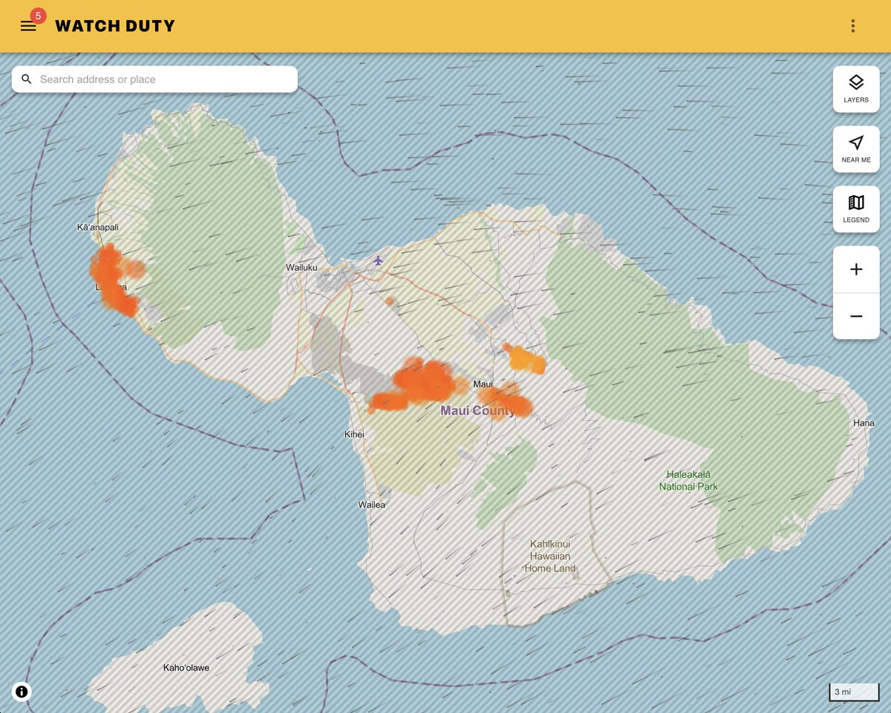Click the zoom in plus button
The height and width of the screenshot is (713, 891).
pos(855,269)
